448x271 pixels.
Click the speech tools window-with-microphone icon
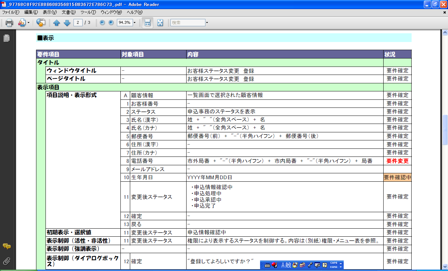tap(317, 265)
